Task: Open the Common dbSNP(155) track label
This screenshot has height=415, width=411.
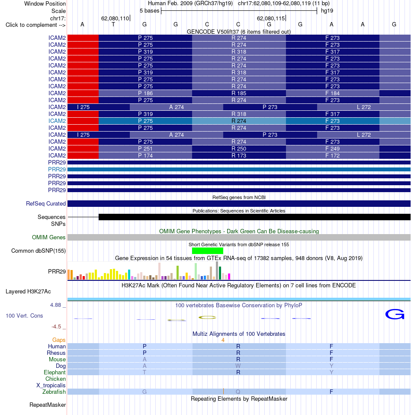Action: [x=39, y=251]
